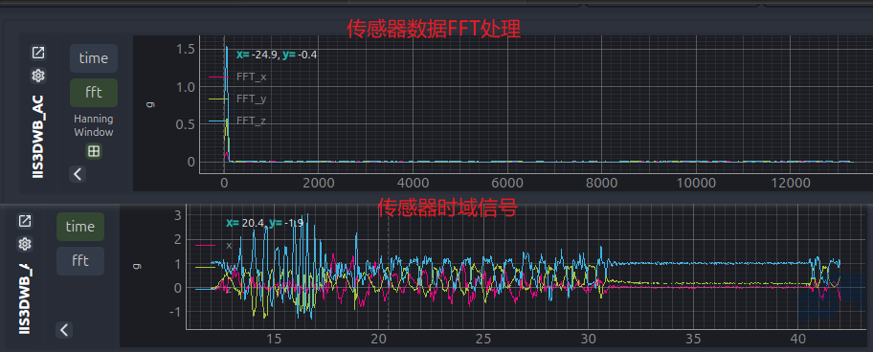The height and width of the screenshot is (352, 873).
Task: Click cursor readout x= 20.4 in time plot
Action: 245,223
